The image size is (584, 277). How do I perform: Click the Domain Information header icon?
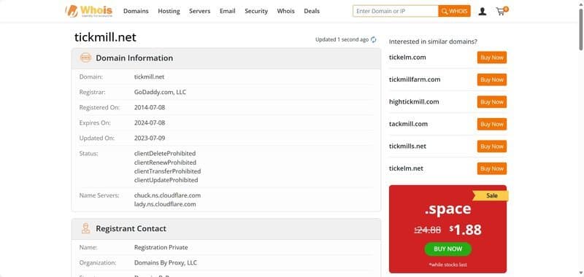[85, 58]
